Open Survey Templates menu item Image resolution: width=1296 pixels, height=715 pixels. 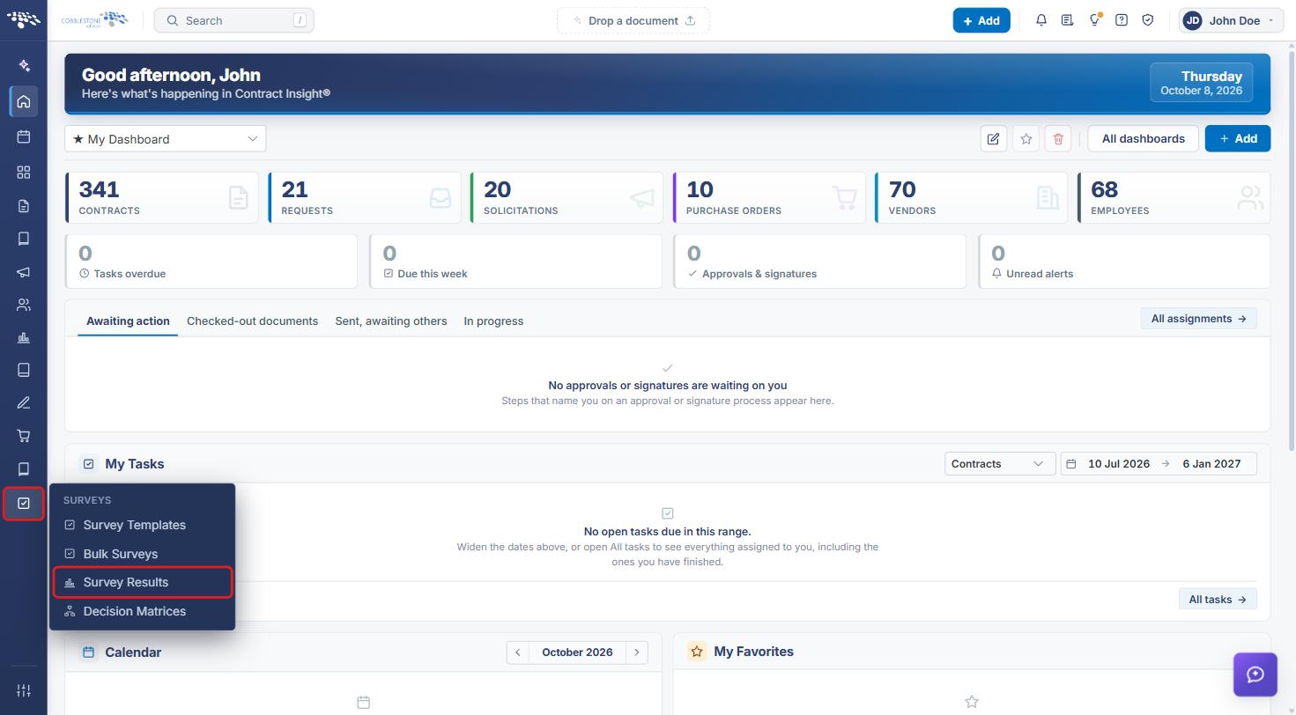(143, 525)
